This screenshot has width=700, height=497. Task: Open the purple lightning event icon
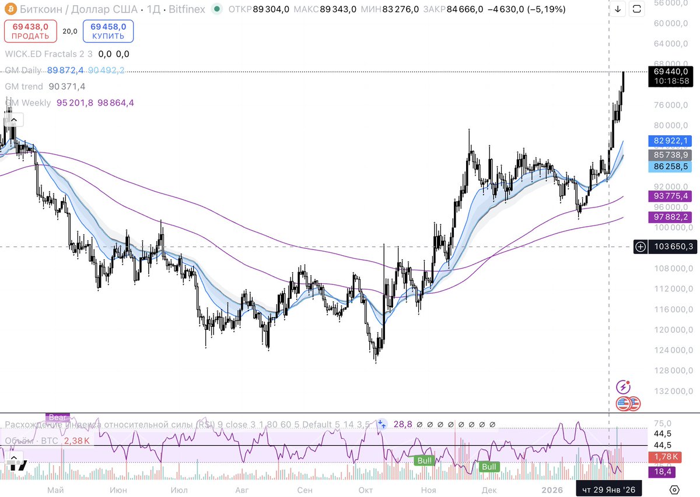(x=623, y=387)
